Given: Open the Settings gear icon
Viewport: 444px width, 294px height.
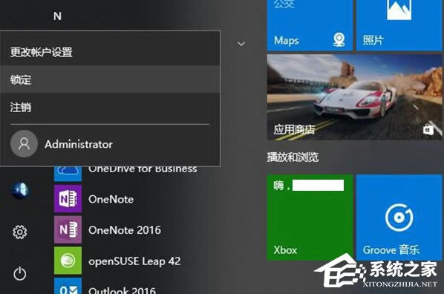Looking at the screenshot, I should tap(20, 232).
